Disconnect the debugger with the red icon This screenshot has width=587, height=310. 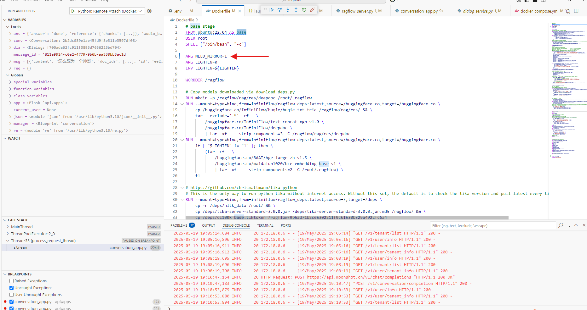312,10
